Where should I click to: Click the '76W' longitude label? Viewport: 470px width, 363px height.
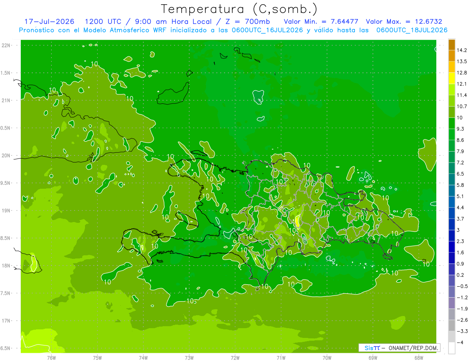pyautogui.click(x=51, y=358)
